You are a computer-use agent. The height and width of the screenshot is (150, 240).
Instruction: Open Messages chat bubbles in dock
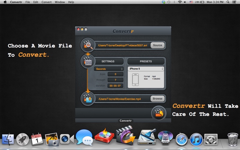[85, 137]
